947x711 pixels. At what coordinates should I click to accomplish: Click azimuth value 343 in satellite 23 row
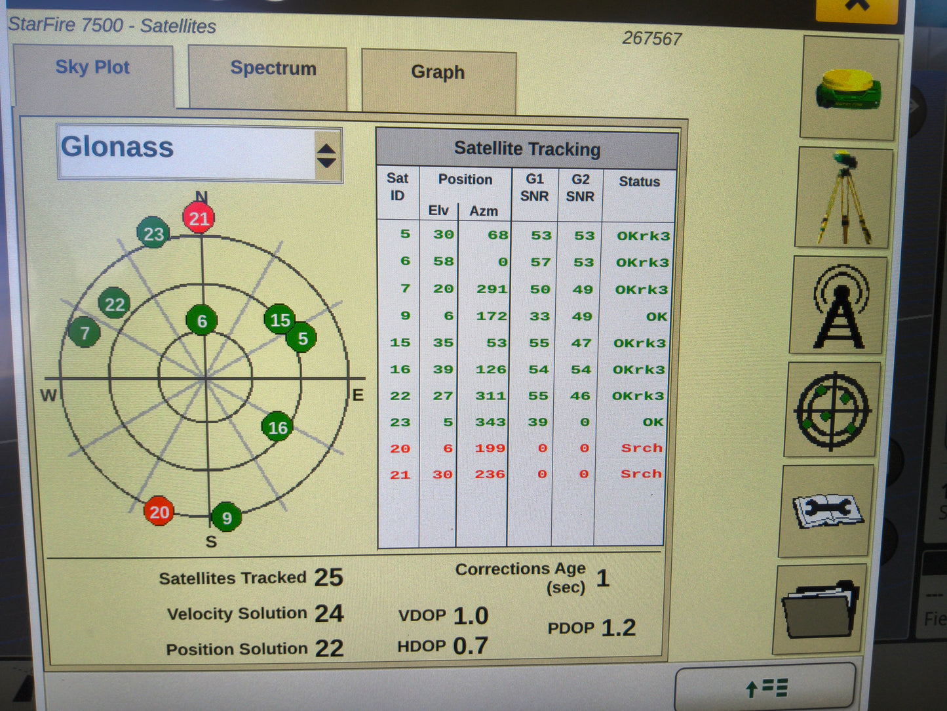(491, 422)
